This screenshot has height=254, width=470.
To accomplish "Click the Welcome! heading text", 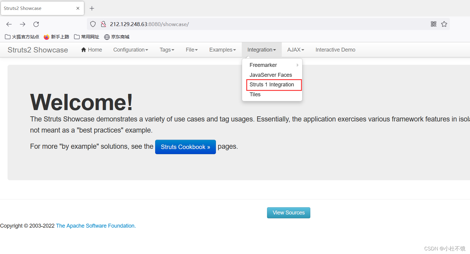I will (81, 102).
